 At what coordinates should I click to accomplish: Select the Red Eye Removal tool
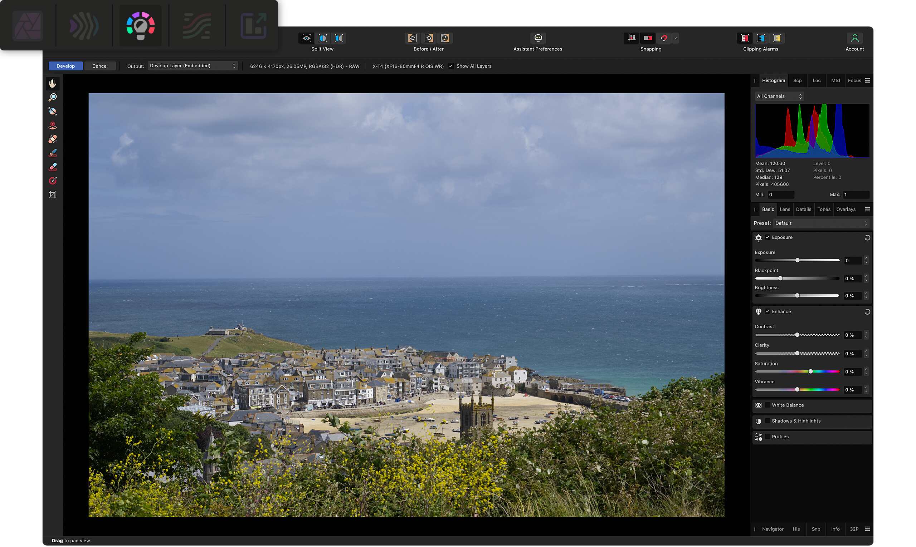click(53, 125)
